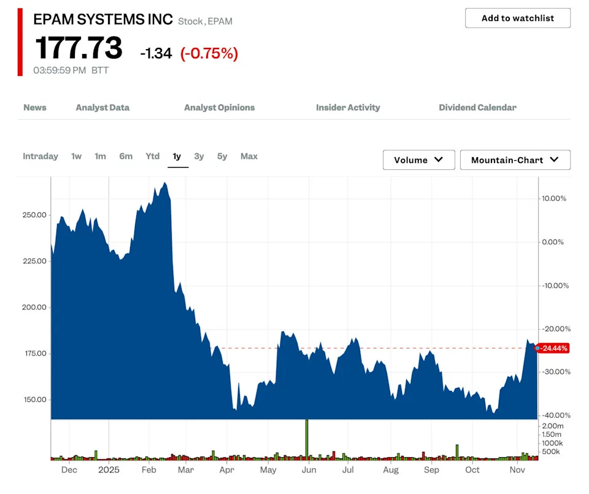The width and height of the screenshot is (589, 494).
Task: Click the -10.00% axis label
Action: (x=555, y=285)
